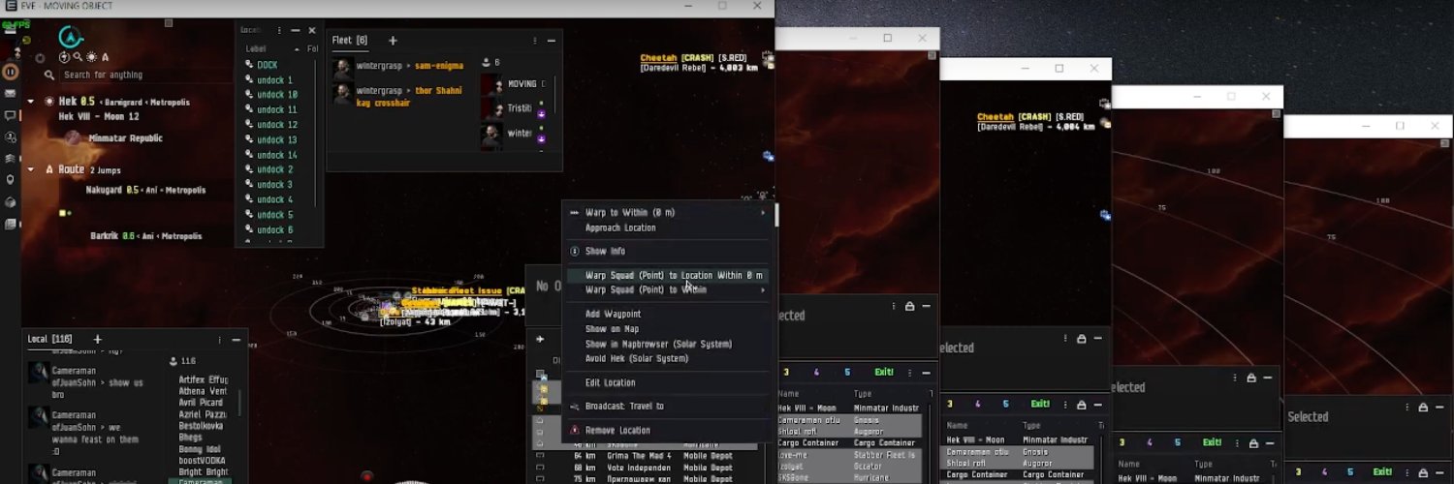Collapse the Route section
1454x484 pixels.
click(x=31, y=169)
